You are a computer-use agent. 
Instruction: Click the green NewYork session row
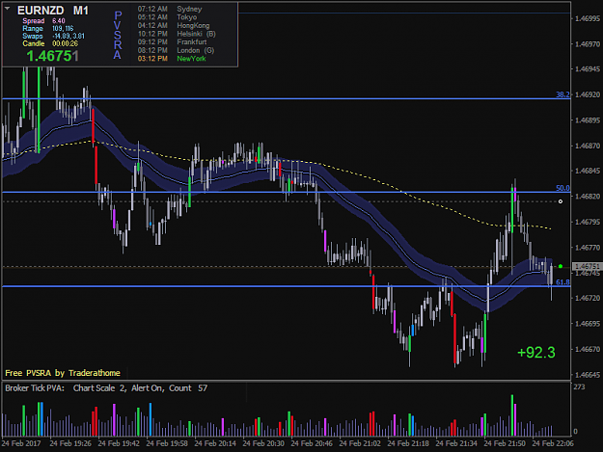point(172,59)
